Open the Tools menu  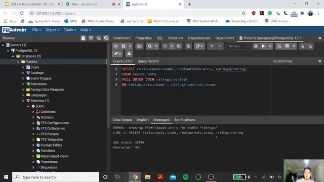[x=70, y=30]
